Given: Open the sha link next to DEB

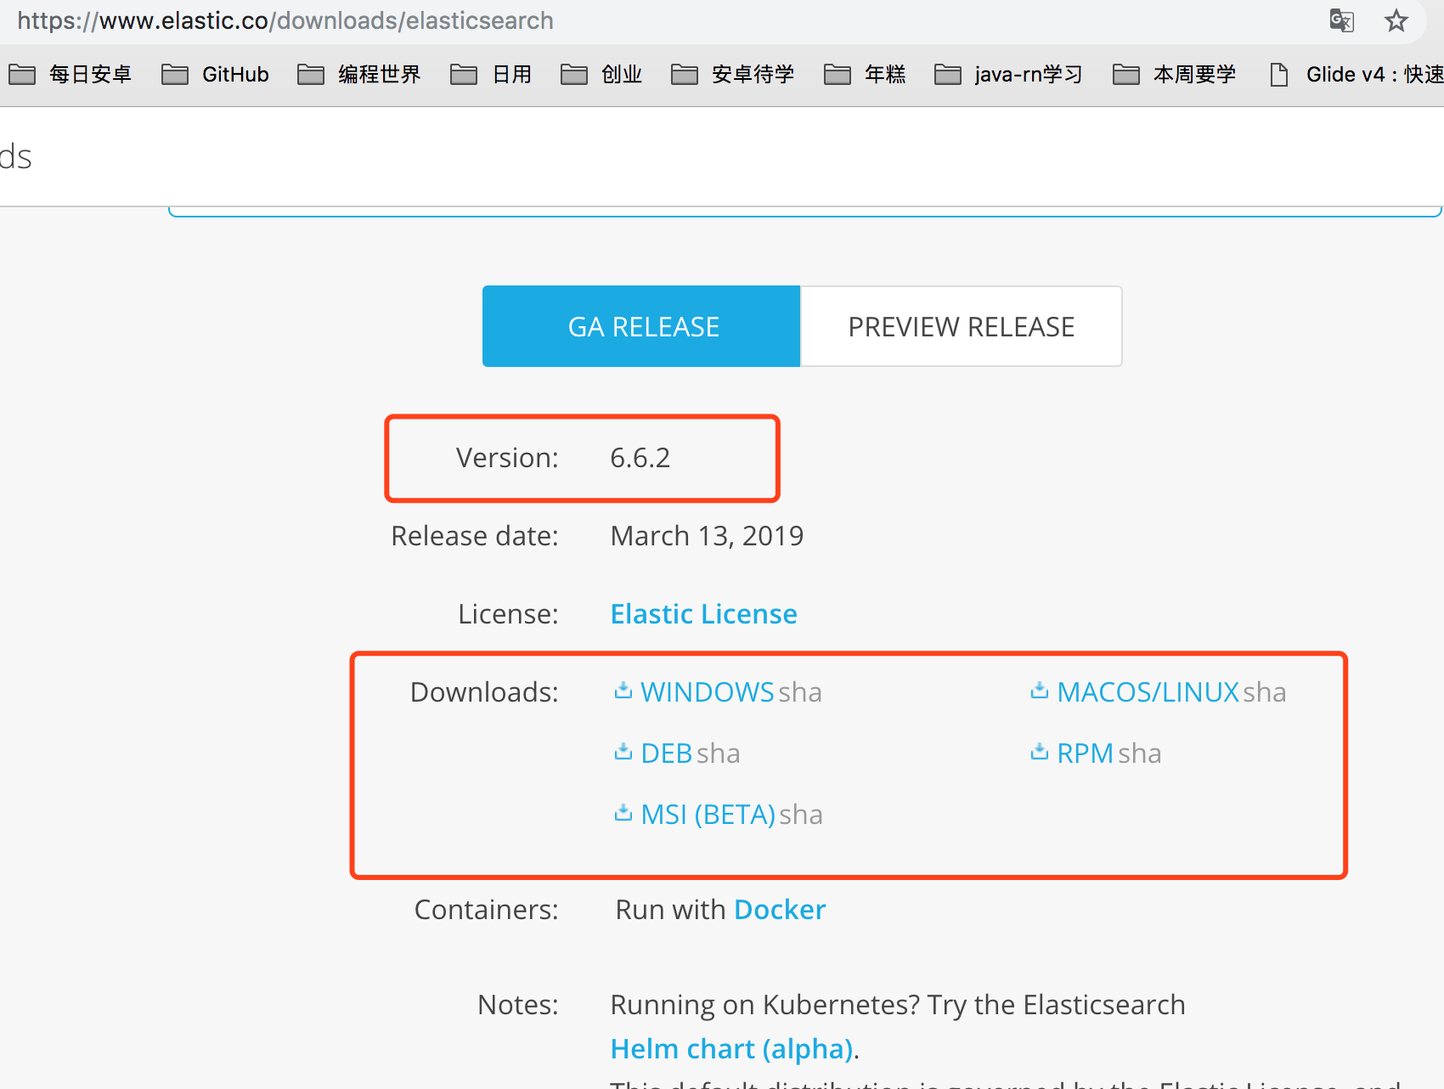Looking at the screenshot, I should tap(719, 753).
